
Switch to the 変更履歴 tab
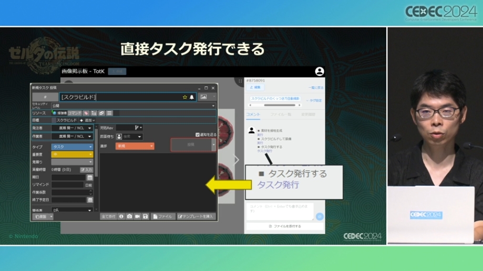309,114
